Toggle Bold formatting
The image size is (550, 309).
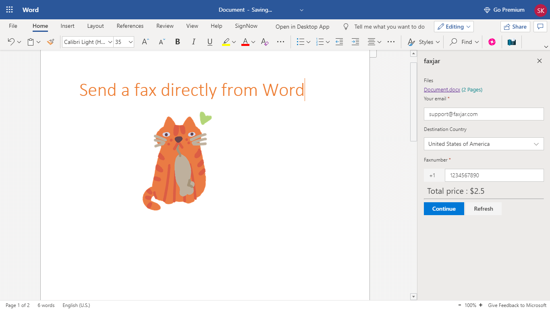177,42
